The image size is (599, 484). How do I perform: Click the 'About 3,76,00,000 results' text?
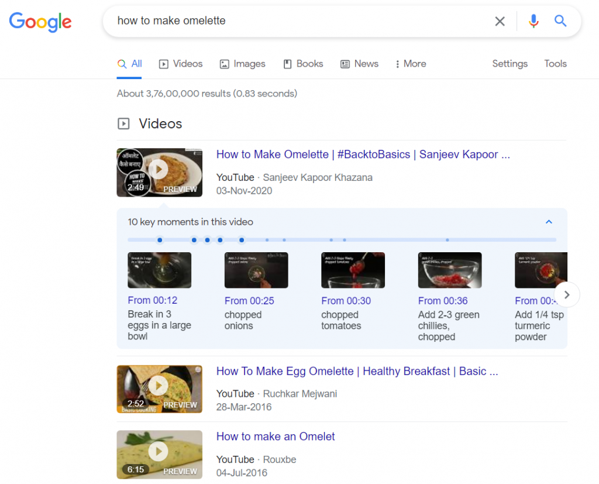207,94
